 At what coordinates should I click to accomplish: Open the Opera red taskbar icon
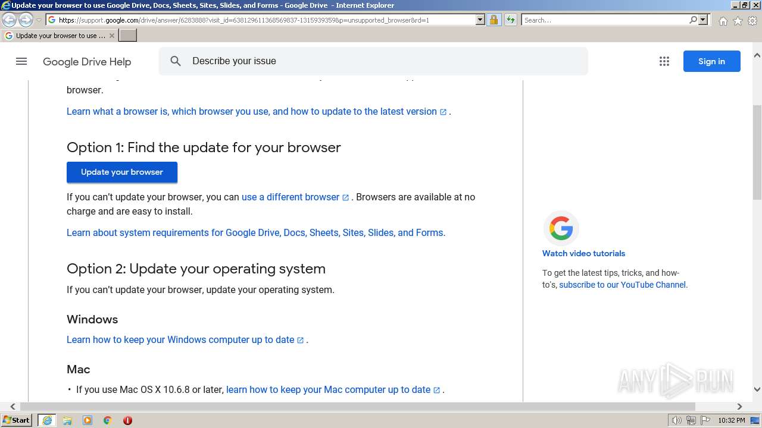[127, 420]
